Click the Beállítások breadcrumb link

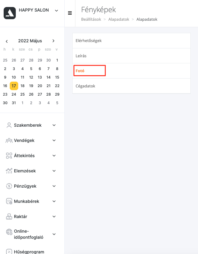(91, 19)
